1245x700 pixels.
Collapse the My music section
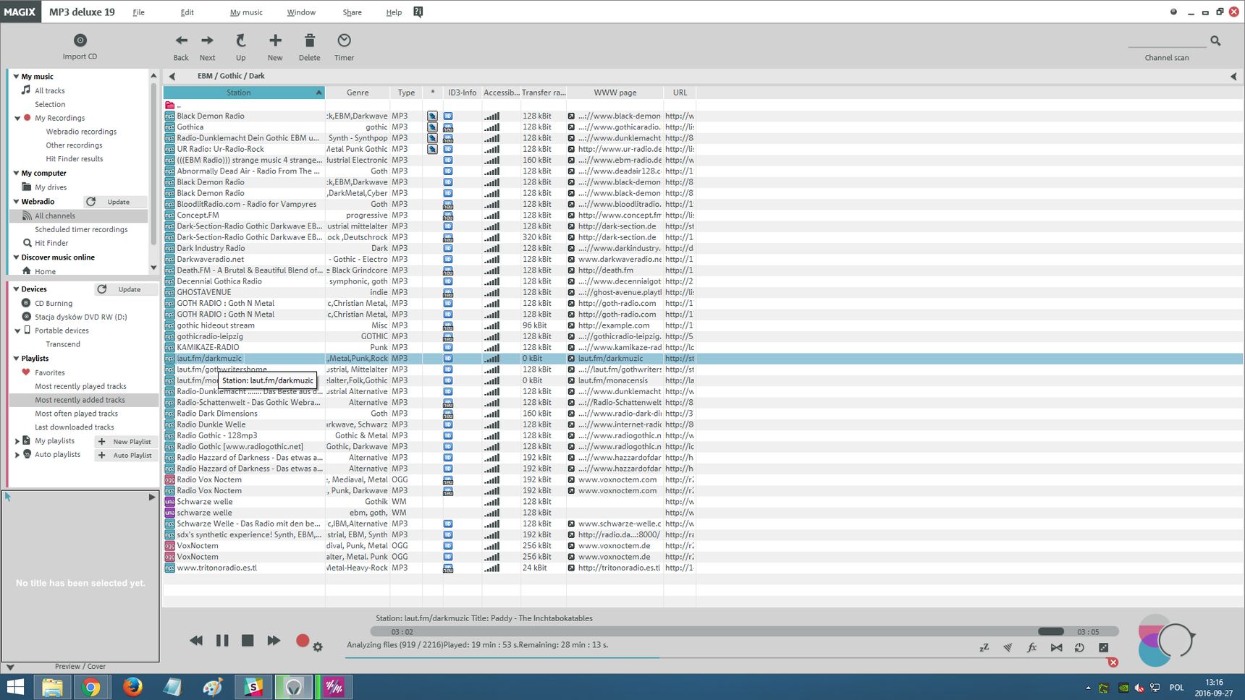[16, 76]
